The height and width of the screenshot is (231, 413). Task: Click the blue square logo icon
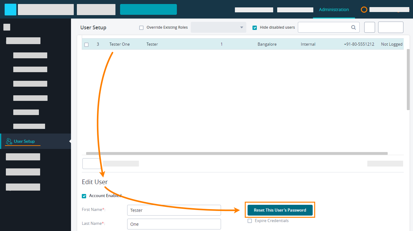click(10, 10)
